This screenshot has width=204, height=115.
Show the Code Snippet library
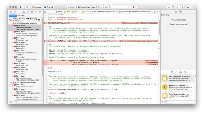click(176, 72)
